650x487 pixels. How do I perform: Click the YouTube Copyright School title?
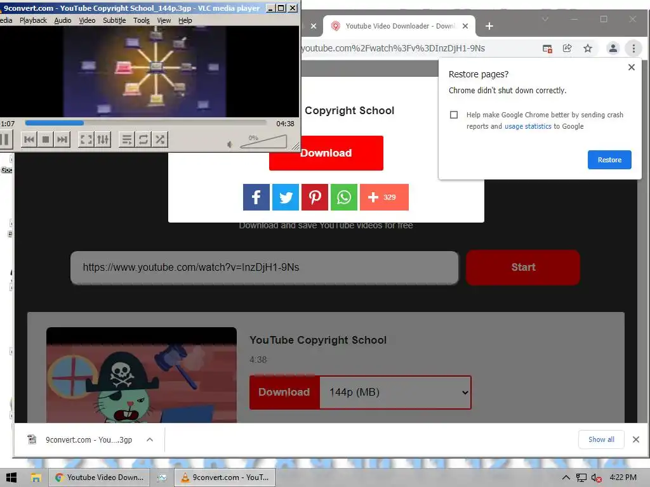[318, 340]
